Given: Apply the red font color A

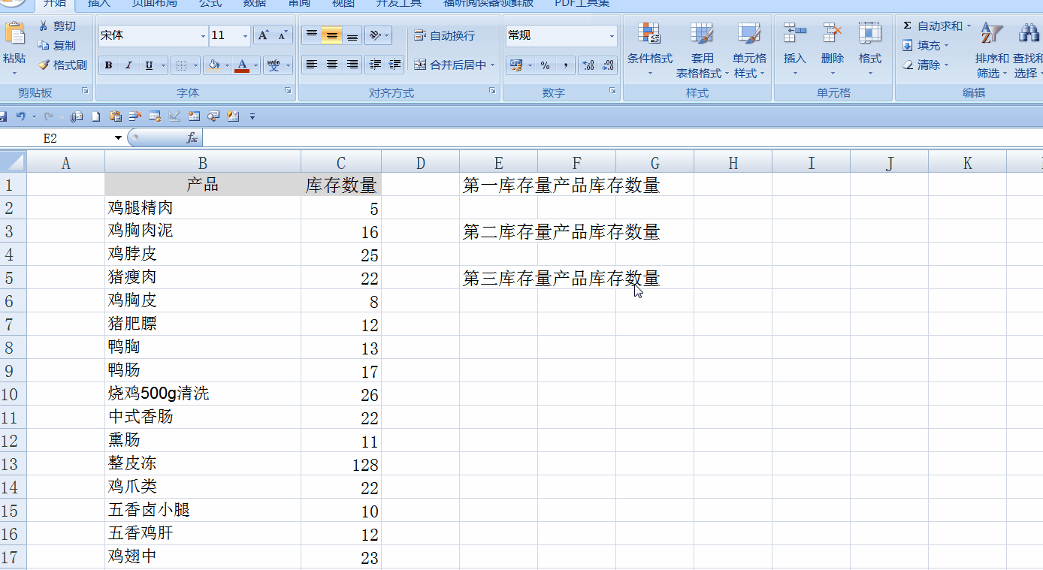Looking at the screenshot, I should [x=242, y=65].
